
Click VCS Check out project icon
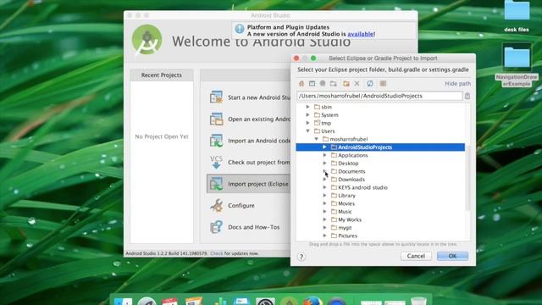tap(217, 162)
